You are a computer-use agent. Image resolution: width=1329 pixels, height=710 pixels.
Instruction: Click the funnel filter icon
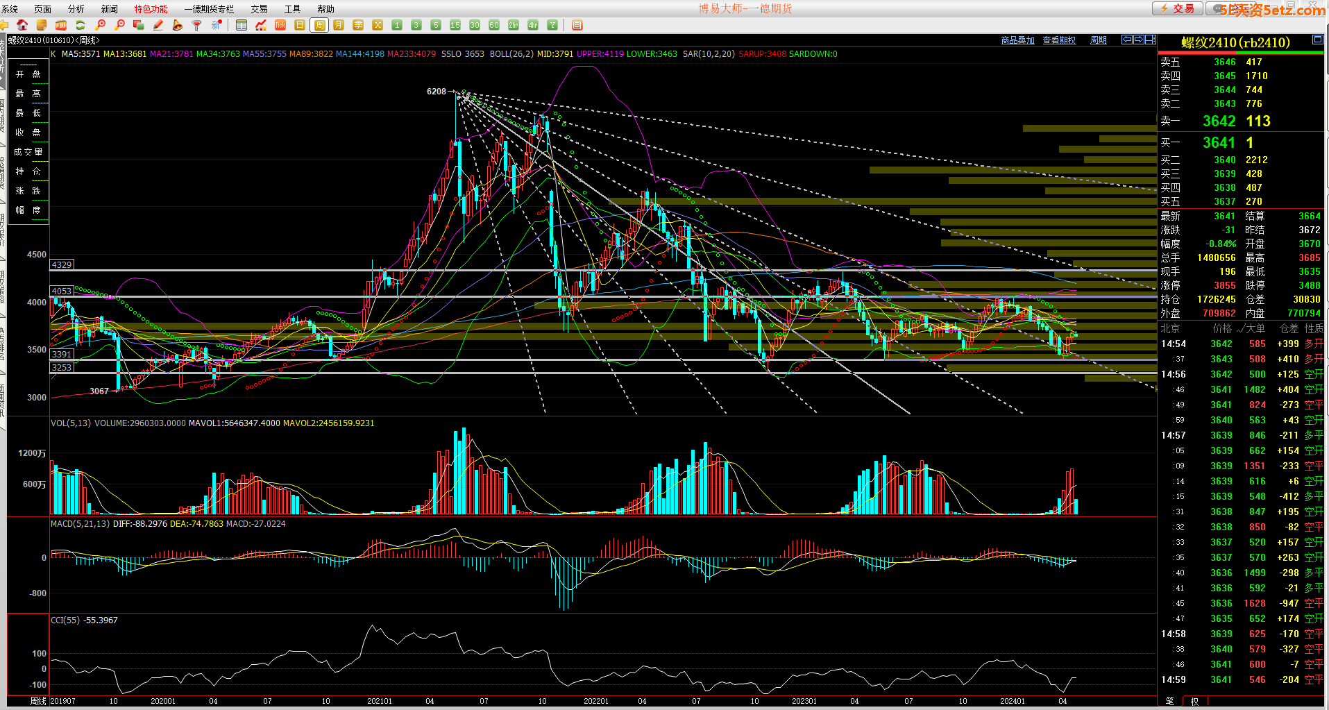(x=197, y=25)
